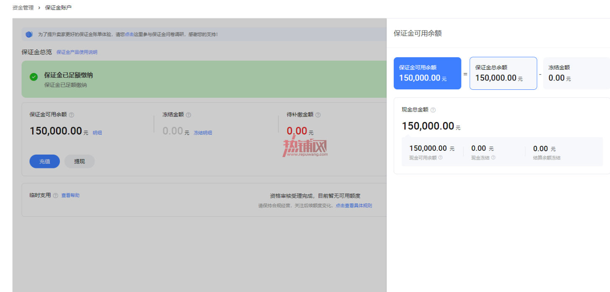Click help icon beside 保证金可用余额 in overview
This screenshot has height=292, width=610.
pyautogui.click(x=72, y=115)
